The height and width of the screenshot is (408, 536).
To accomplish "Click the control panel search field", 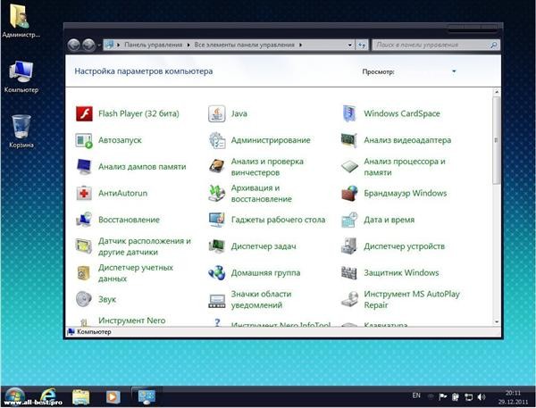I will 436,45.
